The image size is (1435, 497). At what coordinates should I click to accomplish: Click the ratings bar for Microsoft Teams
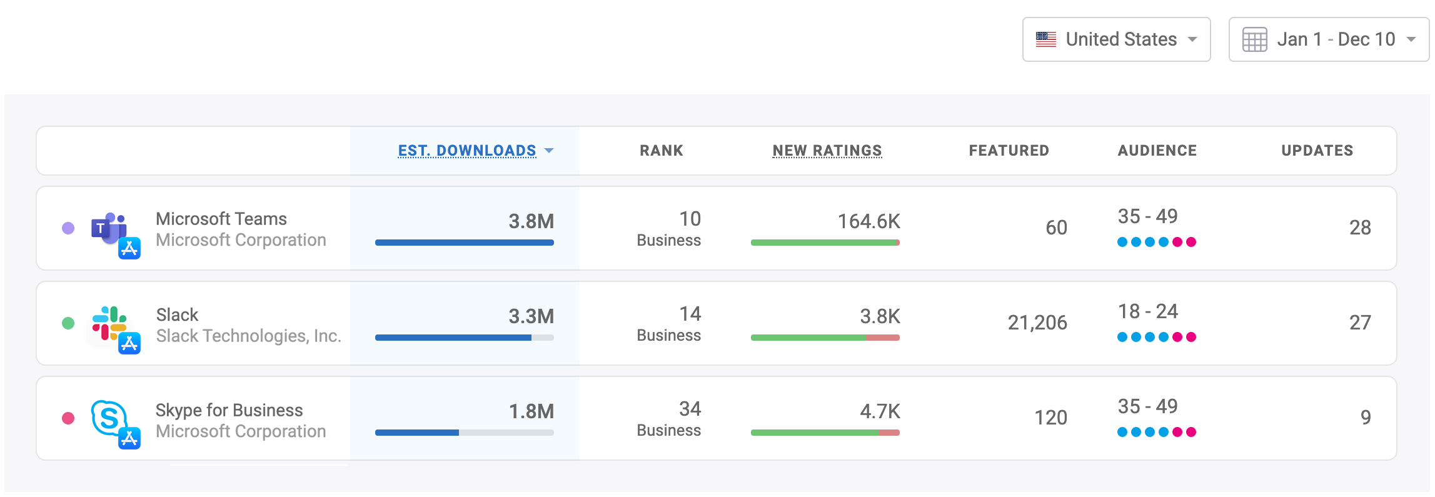coord(825,243)
